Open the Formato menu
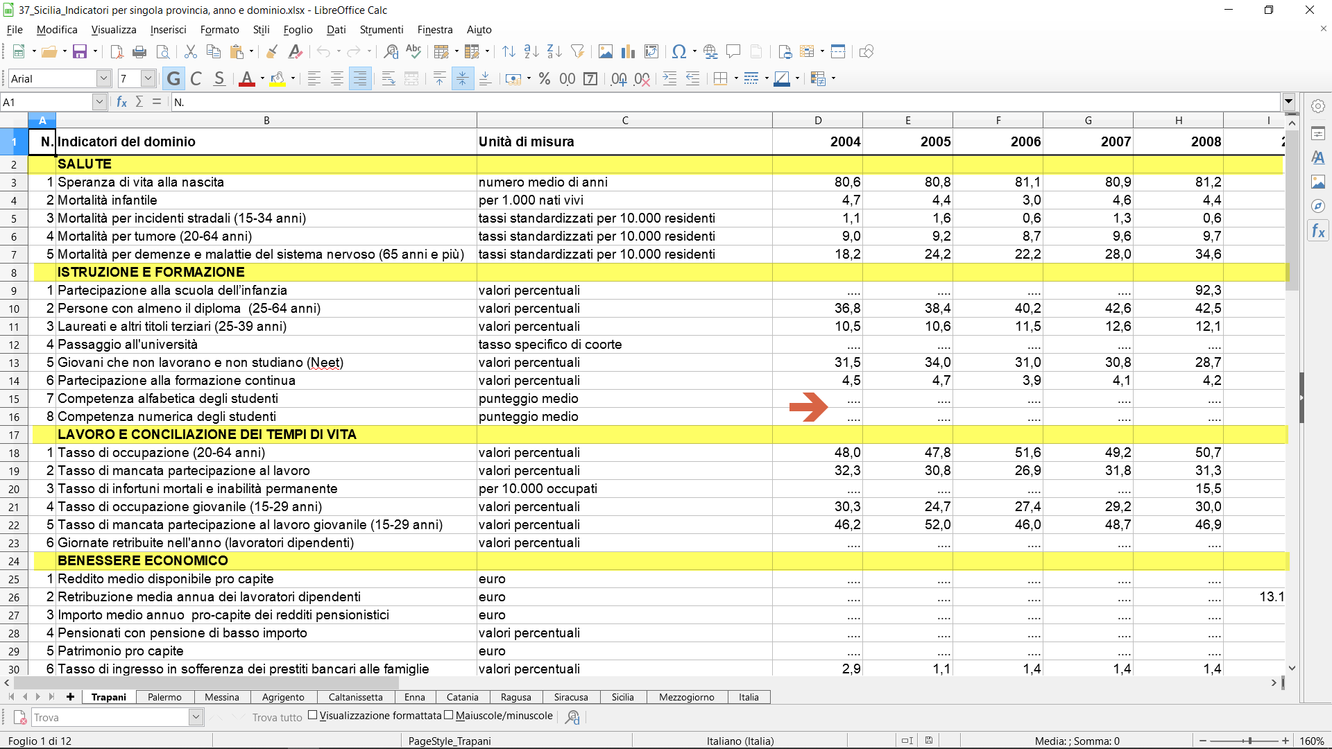Viewport: 1332px width, 749px height. click(x=219, y=30)
